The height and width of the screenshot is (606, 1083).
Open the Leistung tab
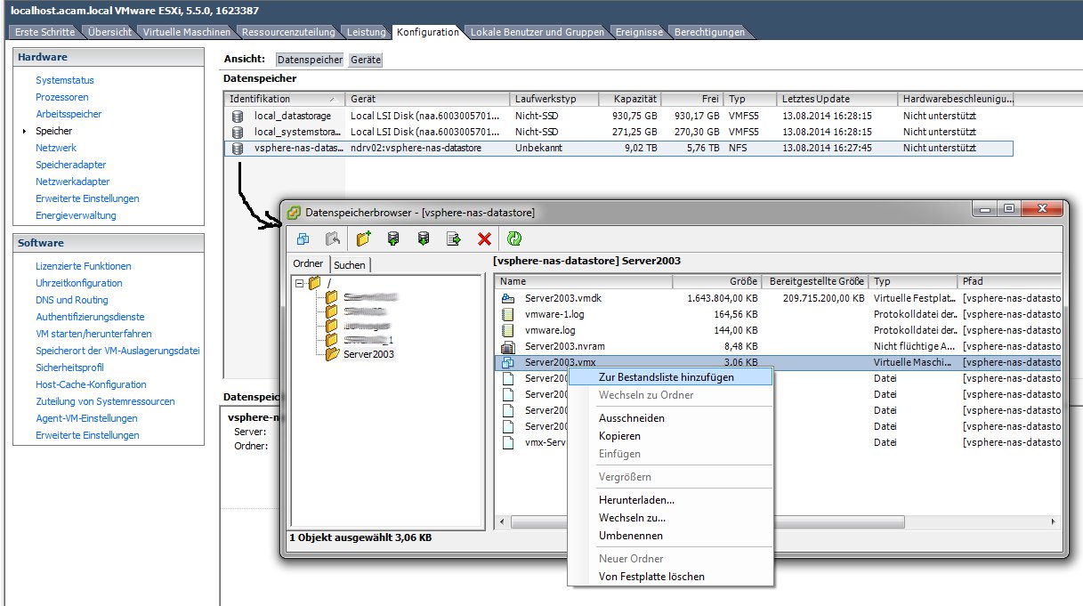click(367, 32)
